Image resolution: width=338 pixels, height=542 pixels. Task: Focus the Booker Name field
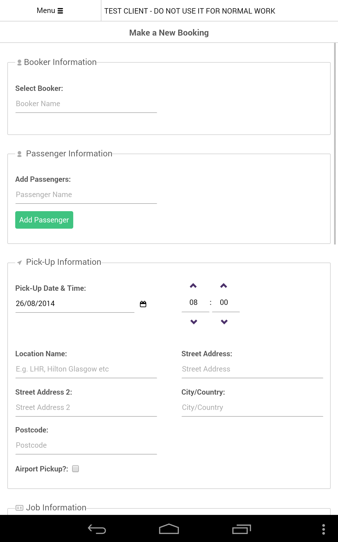tap(86, 104)
